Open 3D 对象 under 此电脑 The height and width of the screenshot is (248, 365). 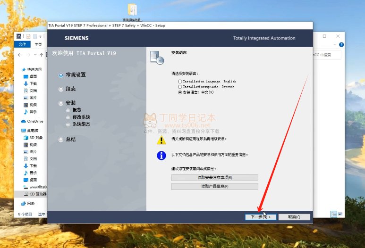(x=33, y=138)
